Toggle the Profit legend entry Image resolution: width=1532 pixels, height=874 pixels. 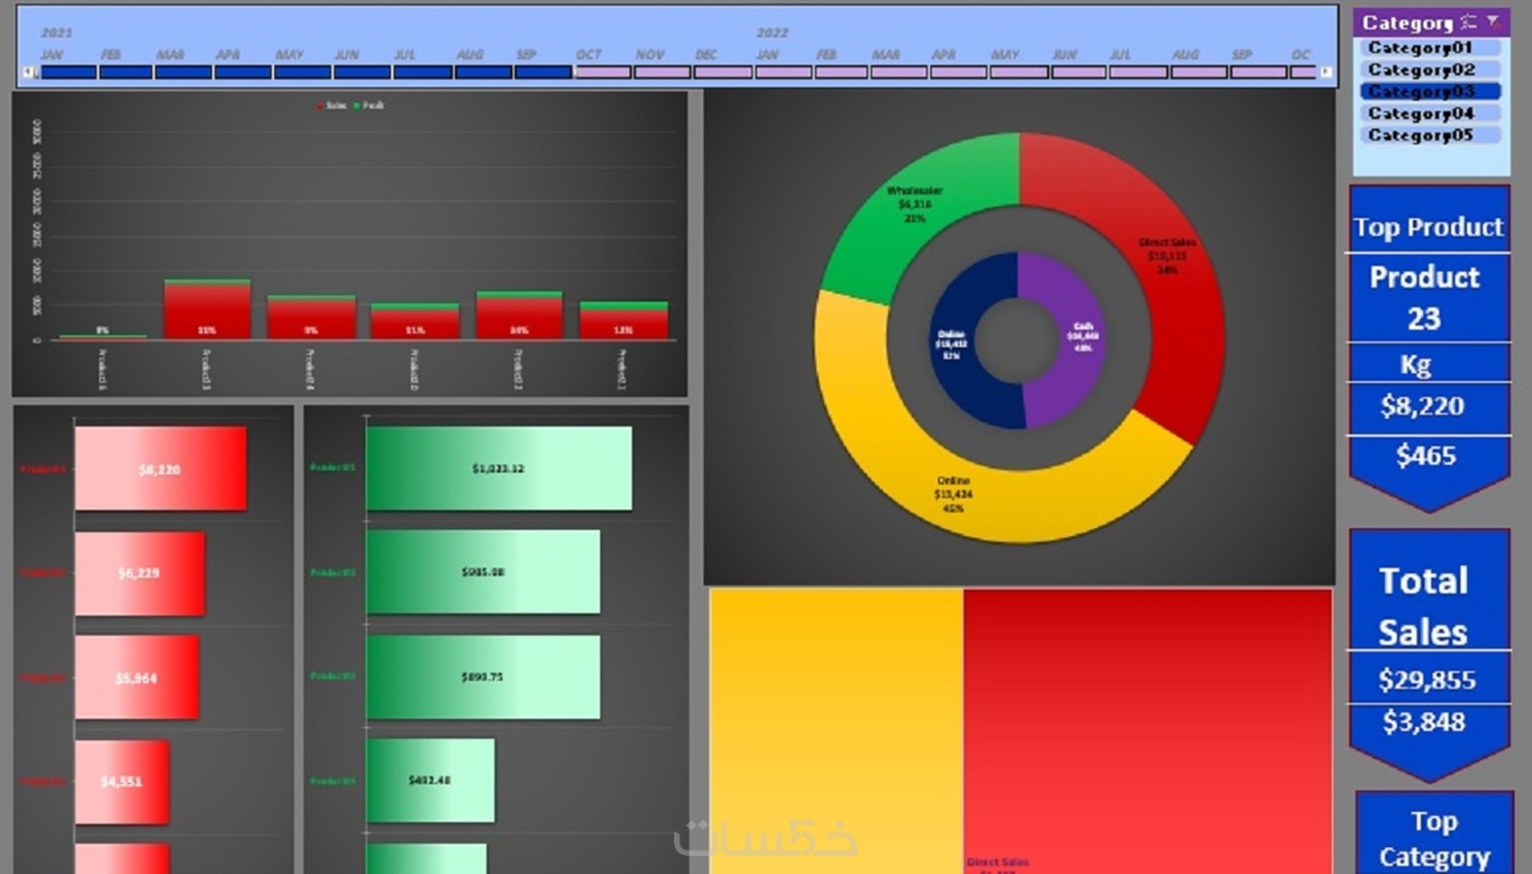click(x=371, y=105)
